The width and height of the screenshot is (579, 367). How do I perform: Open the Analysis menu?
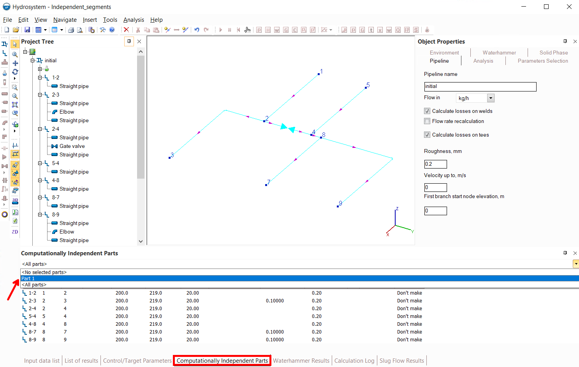(134, 20)
